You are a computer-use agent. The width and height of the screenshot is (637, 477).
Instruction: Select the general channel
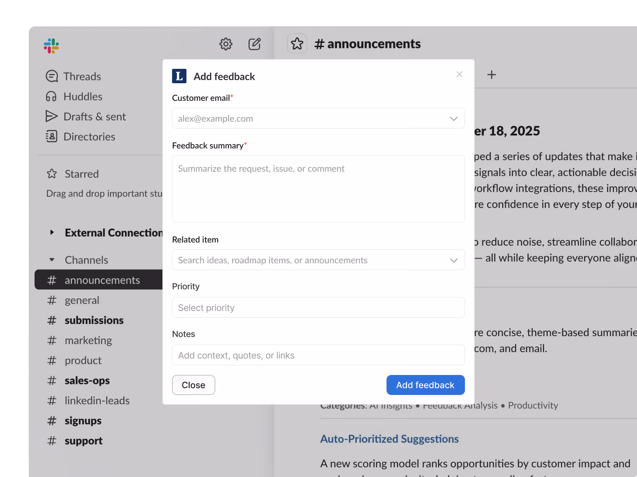[82, 300]
